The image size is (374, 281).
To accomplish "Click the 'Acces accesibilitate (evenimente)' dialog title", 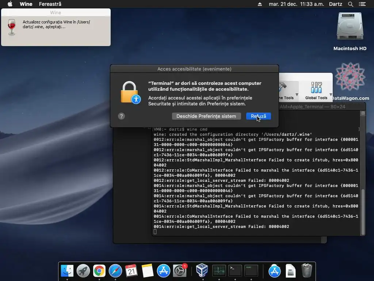I will click(x=194, y=69).
